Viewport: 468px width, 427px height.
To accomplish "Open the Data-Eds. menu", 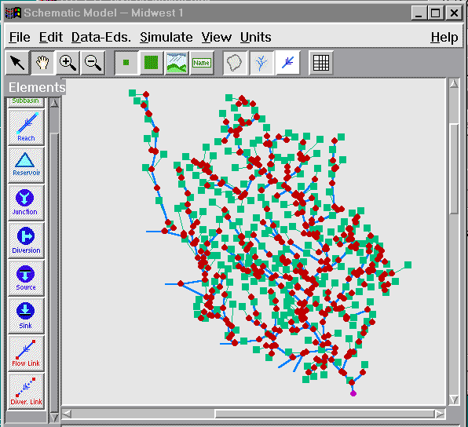I will coord(101,38).
